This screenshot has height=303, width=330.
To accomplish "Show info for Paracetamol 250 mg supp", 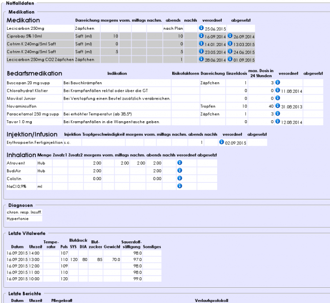I will click(x=278, y=114).
